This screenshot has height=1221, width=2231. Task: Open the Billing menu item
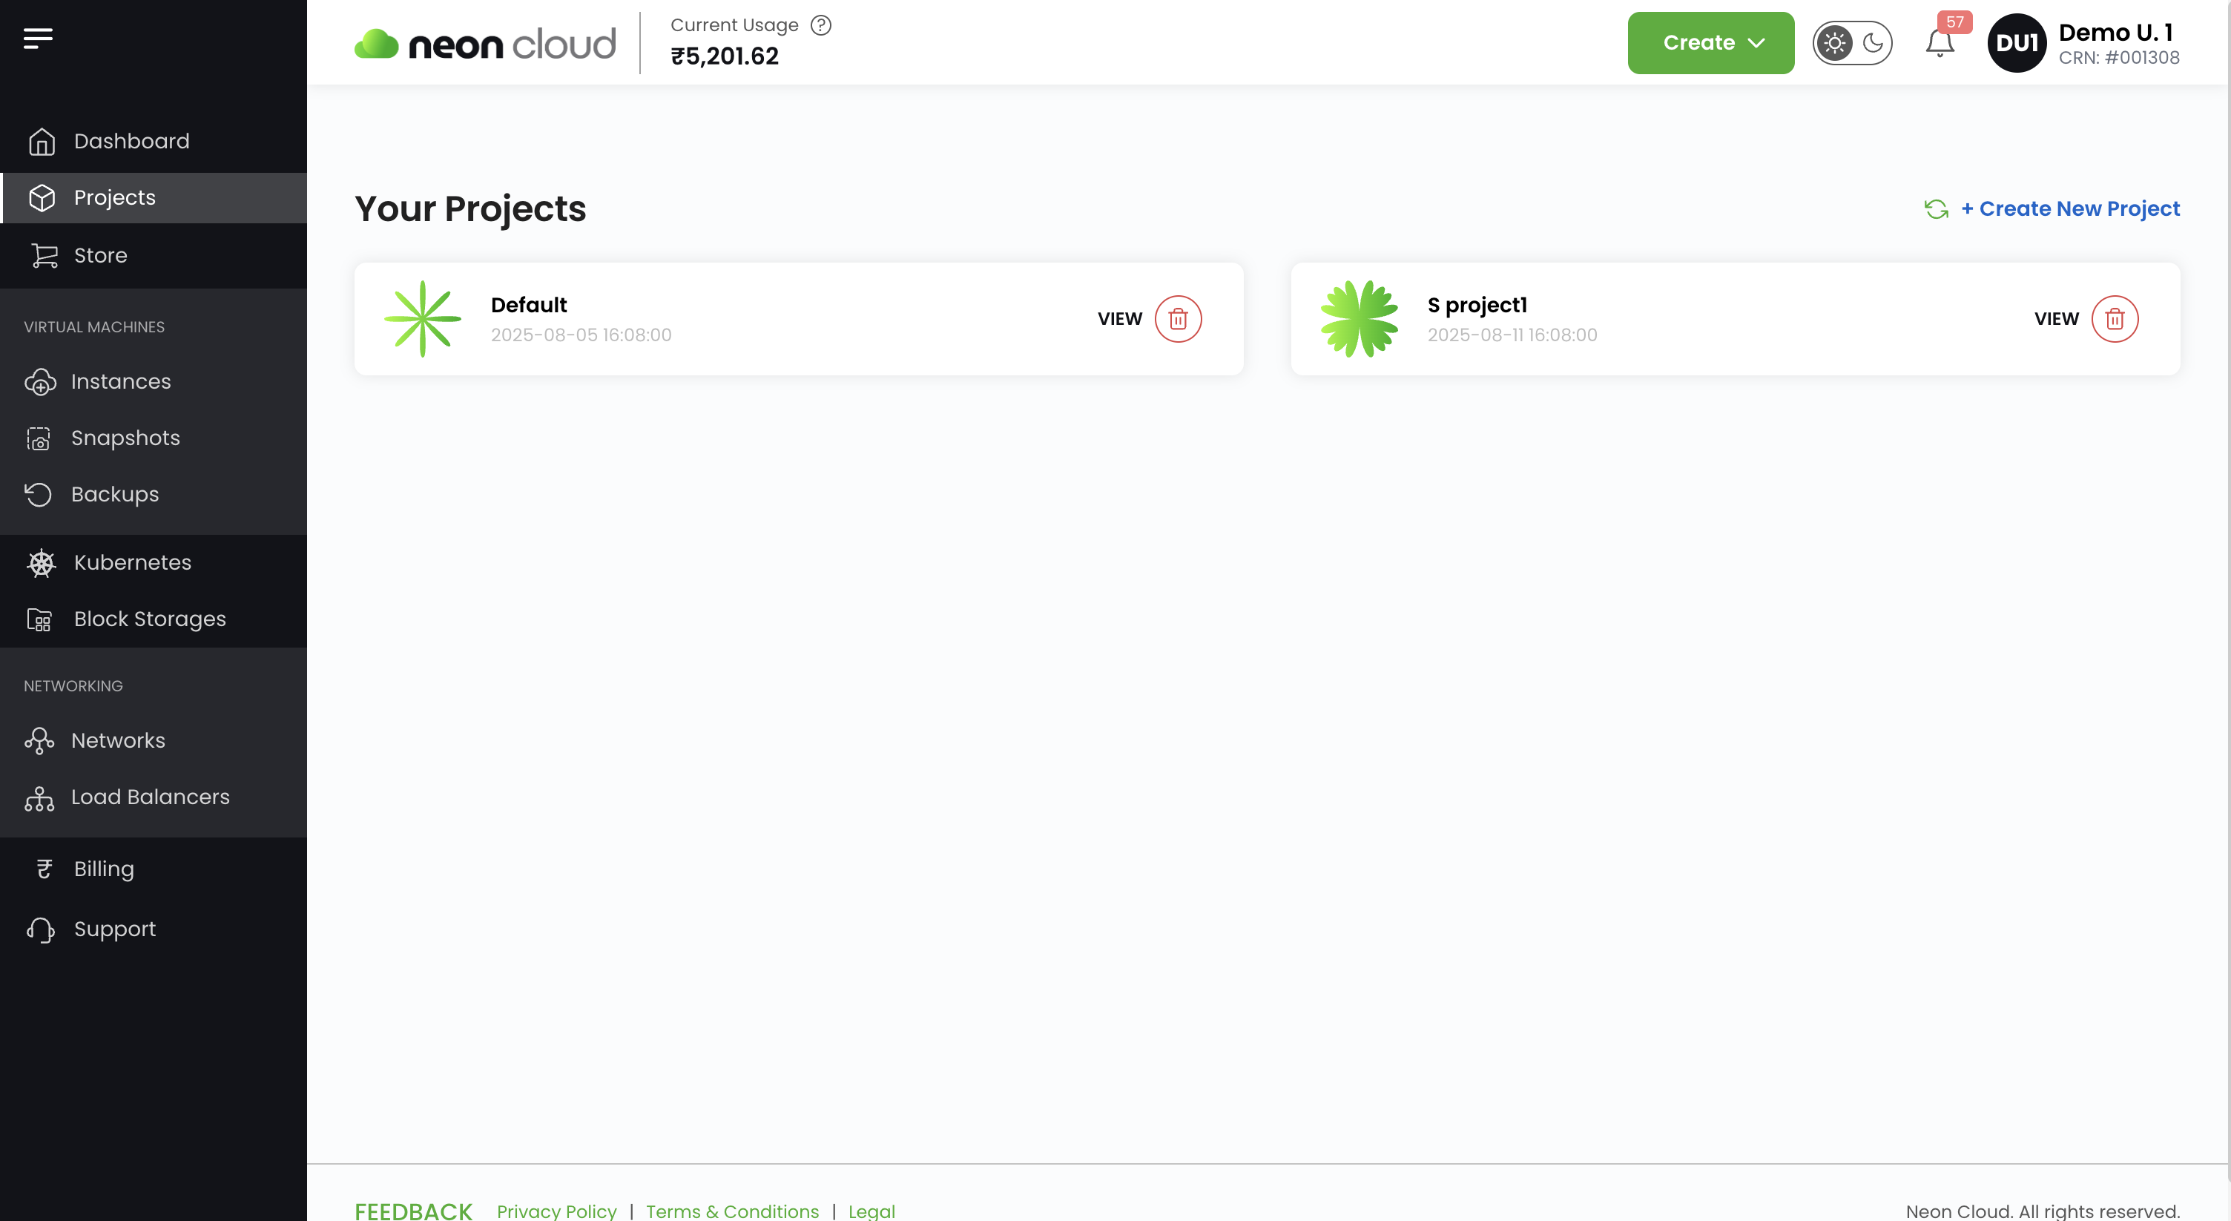[x=103, y=869]
